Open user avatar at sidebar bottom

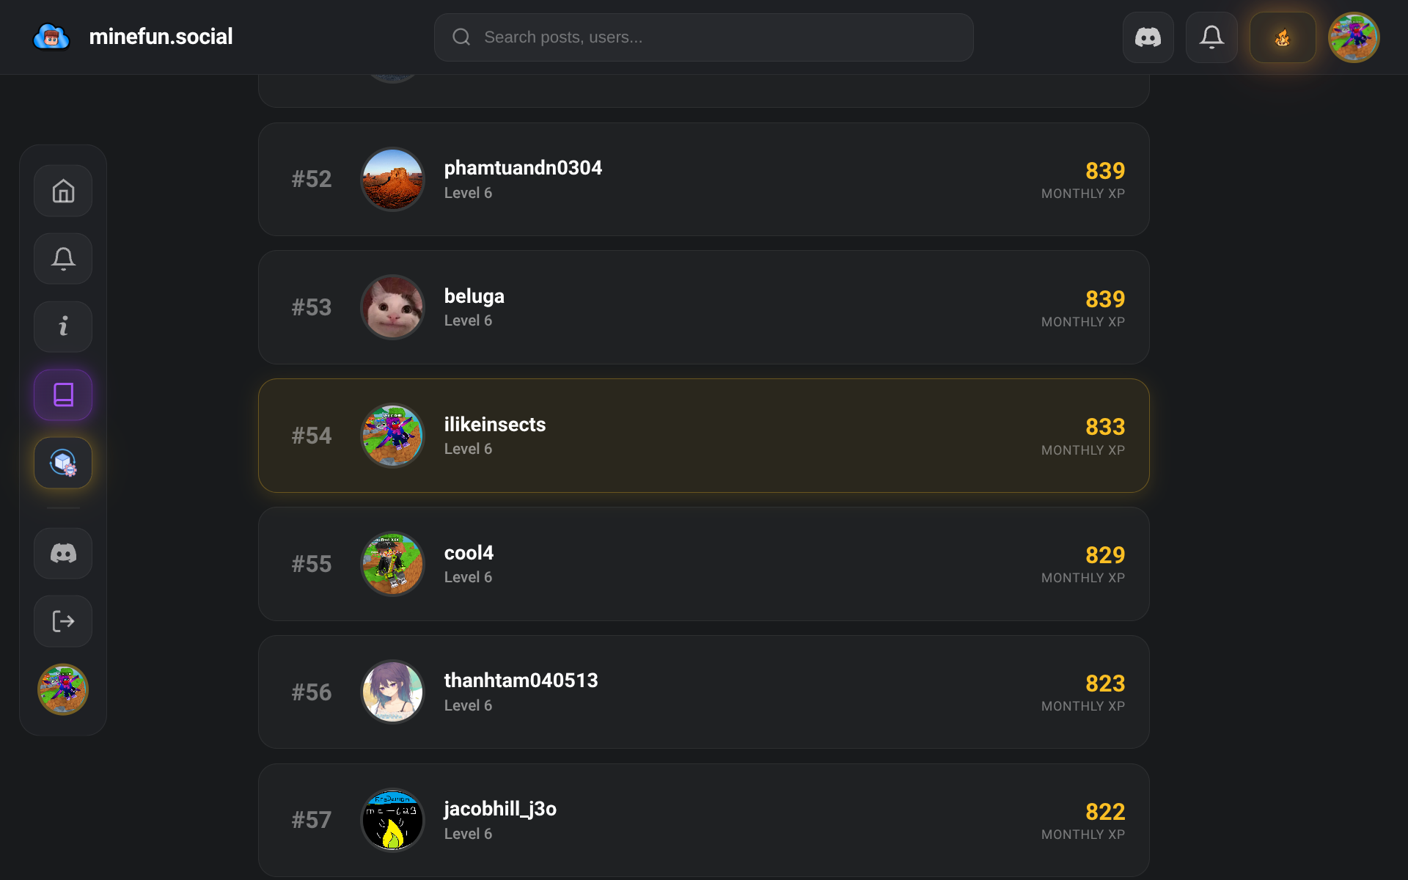(63, 689)
